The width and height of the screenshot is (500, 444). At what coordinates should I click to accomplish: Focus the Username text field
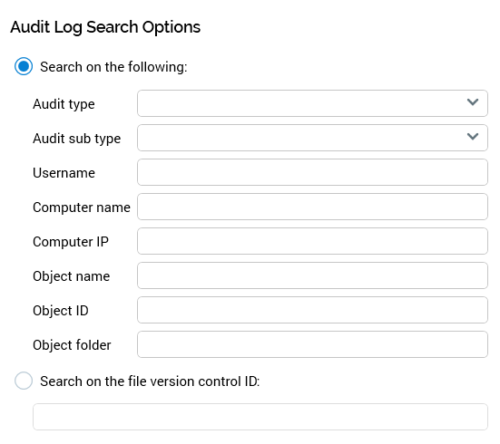tap(312, 172)
